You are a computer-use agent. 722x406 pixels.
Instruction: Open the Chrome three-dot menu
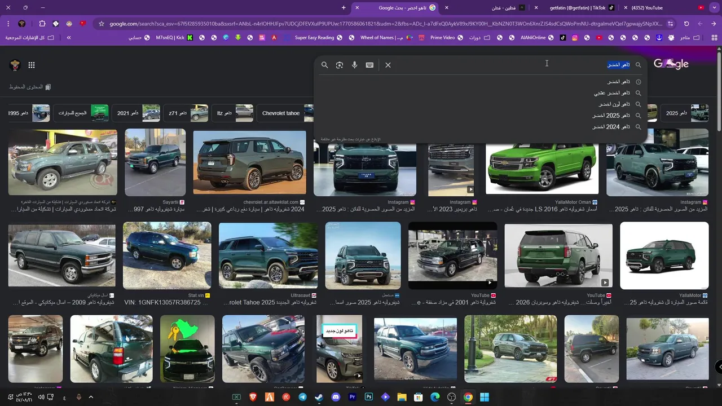9,24
